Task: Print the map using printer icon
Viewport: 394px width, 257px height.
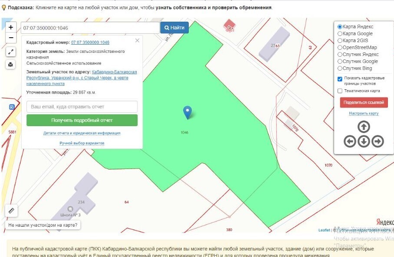Action: point(11,65)
